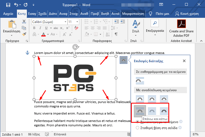Toggle bold formatting
The width and height of the screenshot is (205, 137).
[34, 28]
